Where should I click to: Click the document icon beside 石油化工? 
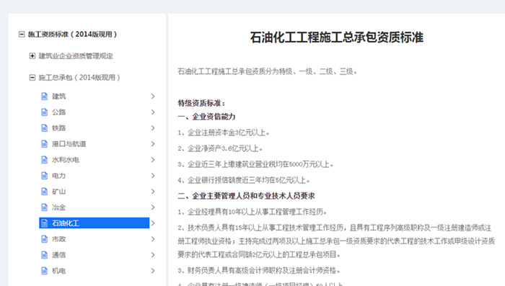tap(45, 223)
